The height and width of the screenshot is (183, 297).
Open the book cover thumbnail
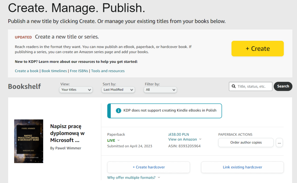point(29,141)
